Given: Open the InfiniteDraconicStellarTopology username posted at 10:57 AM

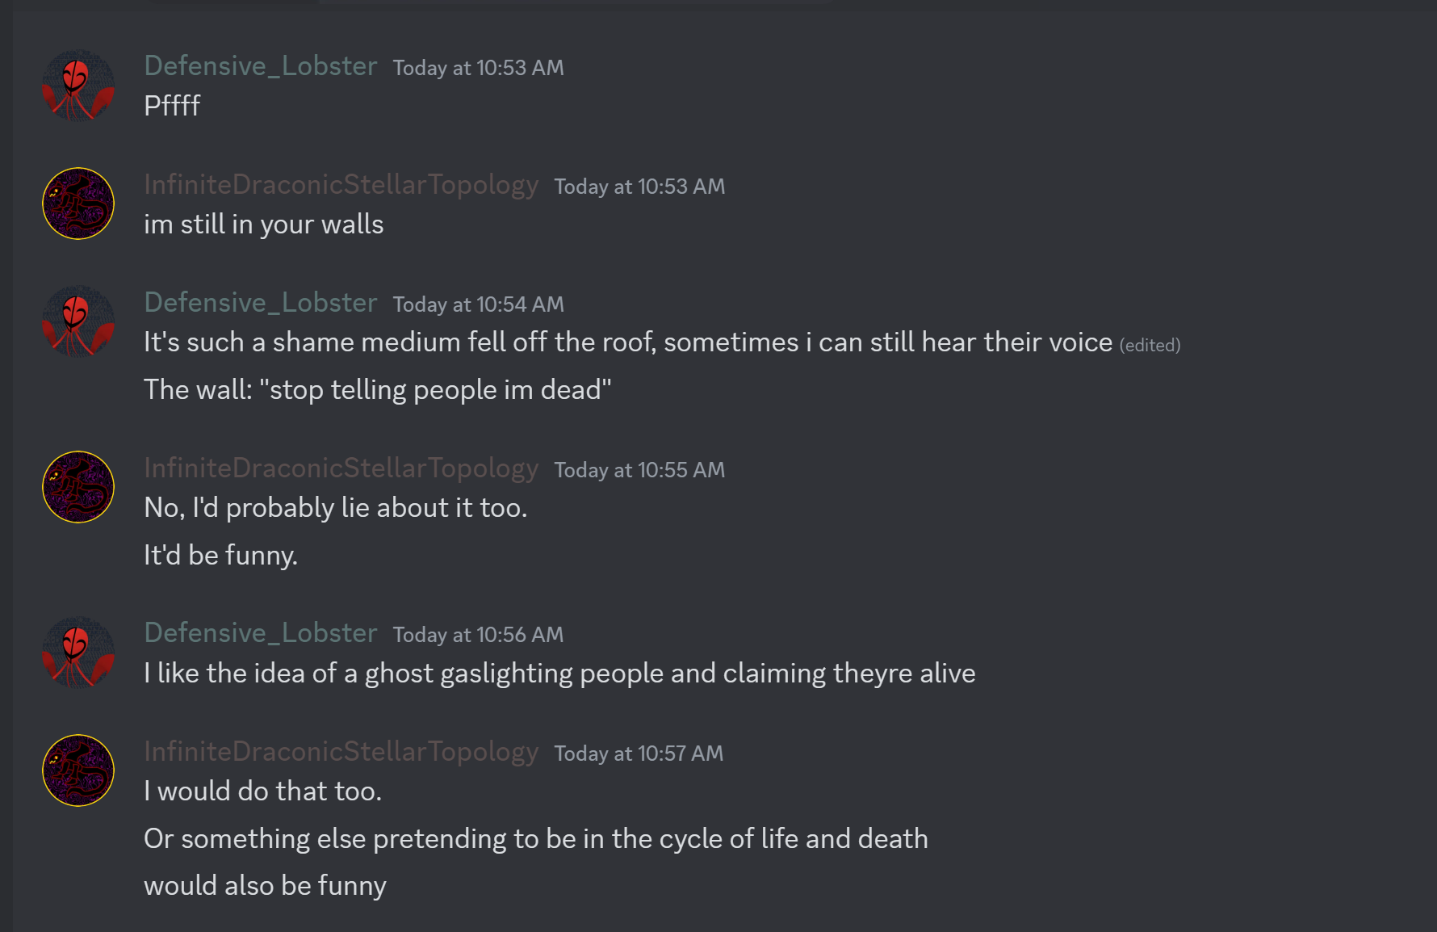Looking at the screenshot, I should click(x=341, y=752).
